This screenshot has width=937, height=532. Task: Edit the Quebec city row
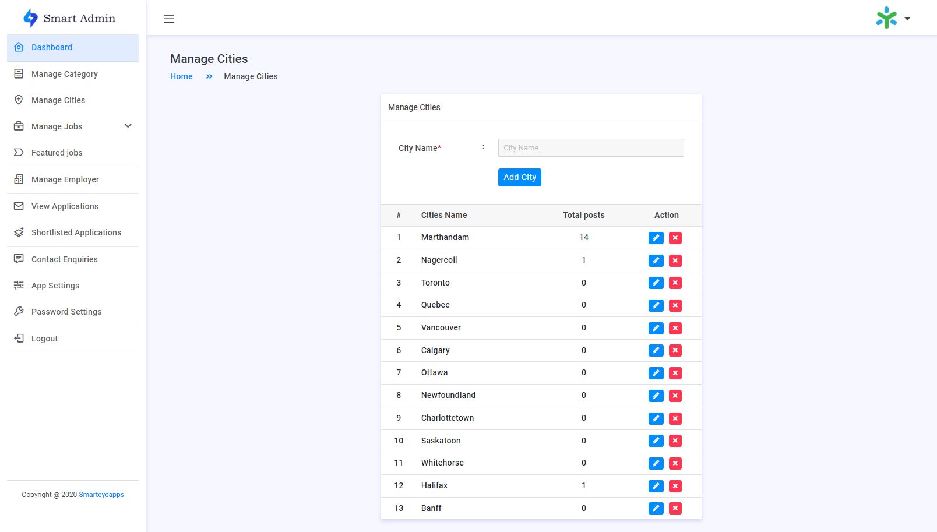tap(656, 305)
